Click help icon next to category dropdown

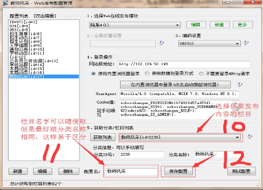249,137
